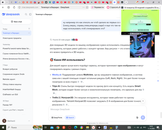
Task: Mute audio using the speaker icon in the tab strip
Action: tap(3, 2)
